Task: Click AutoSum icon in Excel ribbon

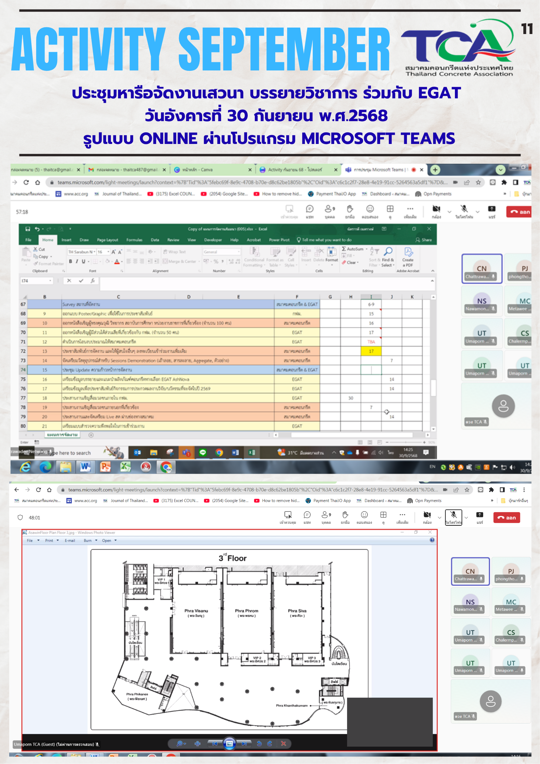Action: point(344,249)
